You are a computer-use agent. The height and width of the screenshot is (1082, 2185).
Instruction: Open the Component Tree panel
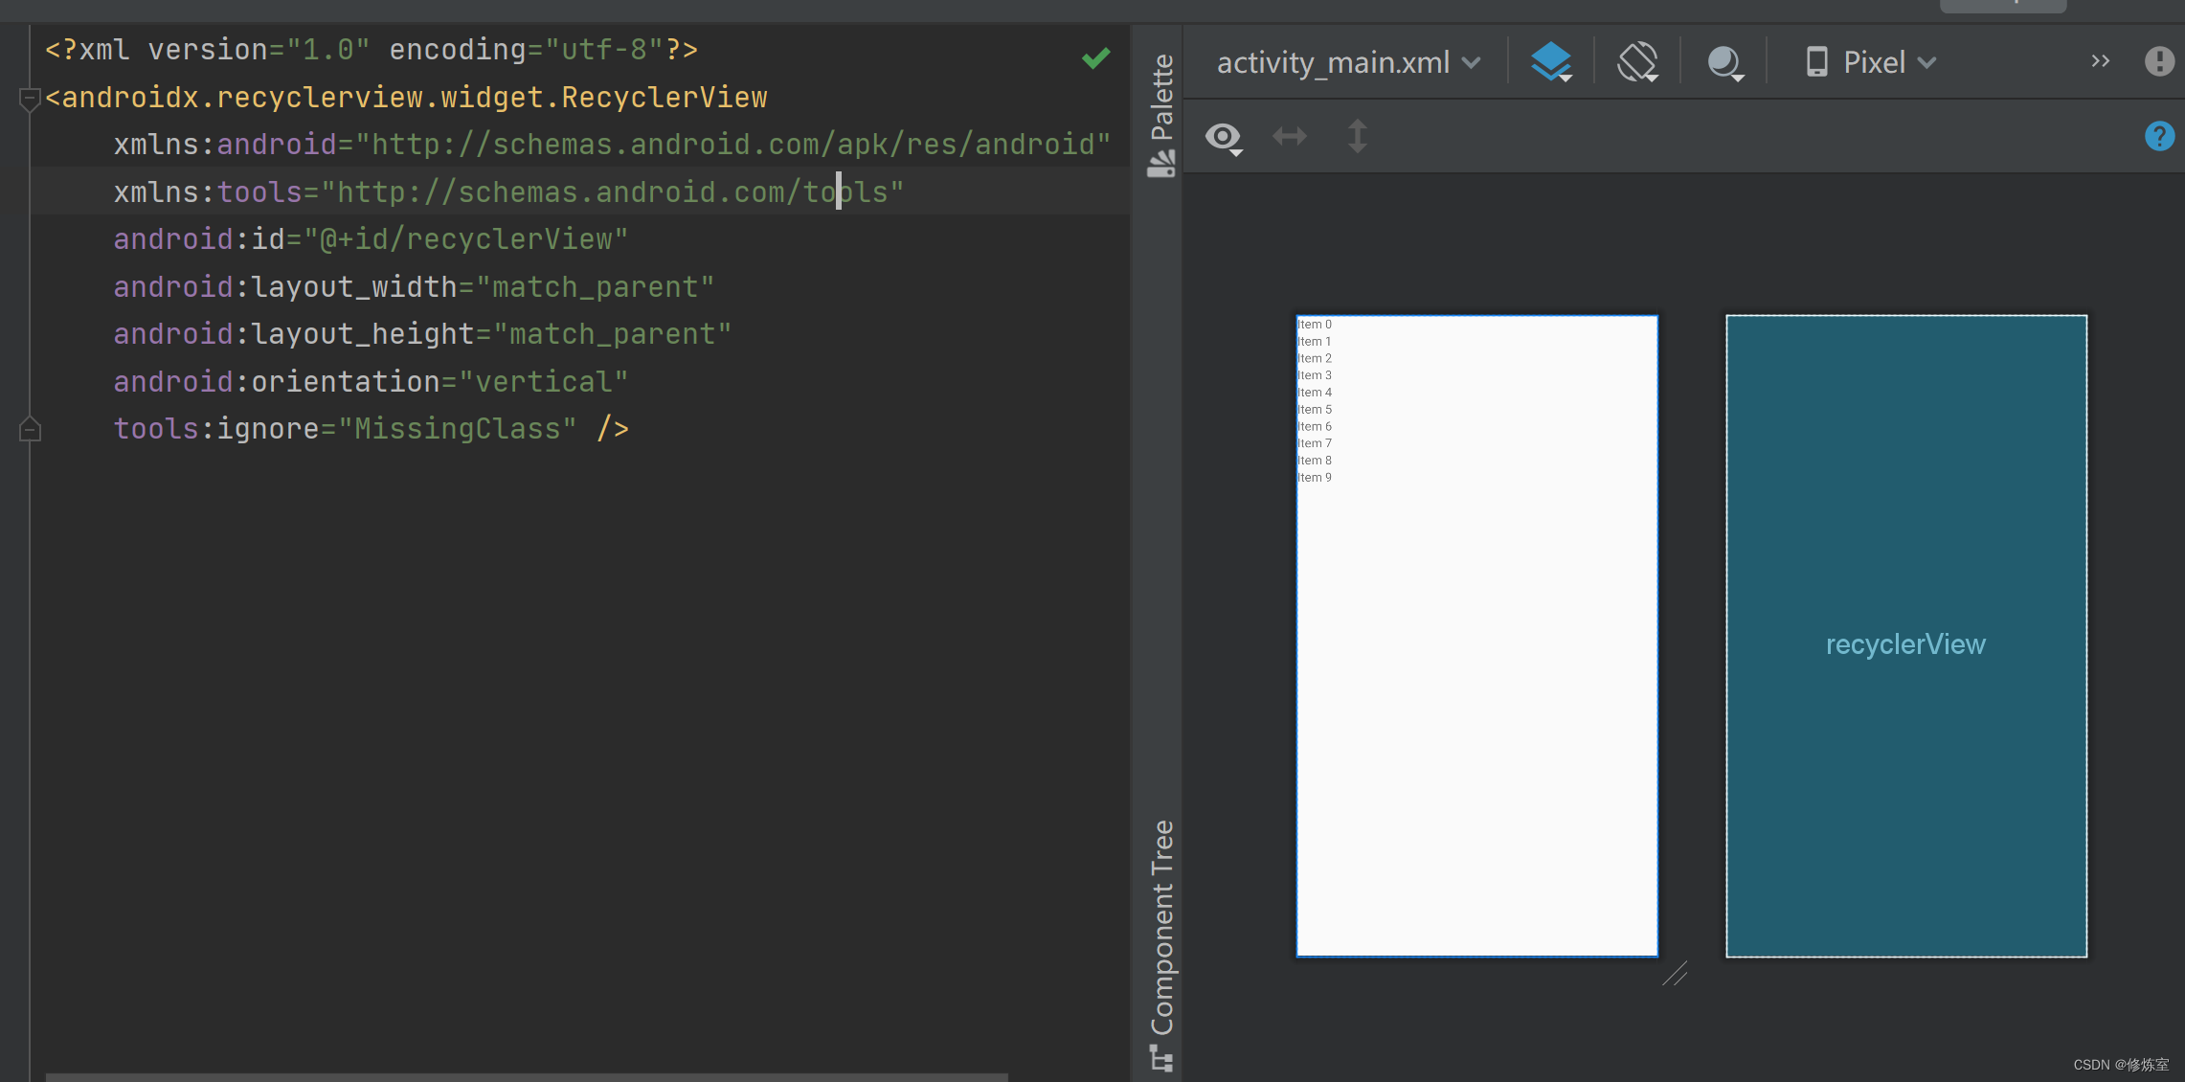[1161, 934]
